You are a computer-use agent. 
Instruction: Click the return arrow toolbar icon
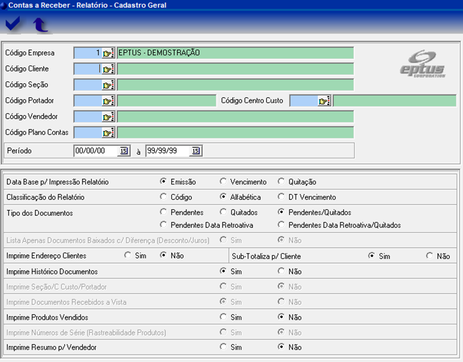pyautogui.click(x=40, y=25)
